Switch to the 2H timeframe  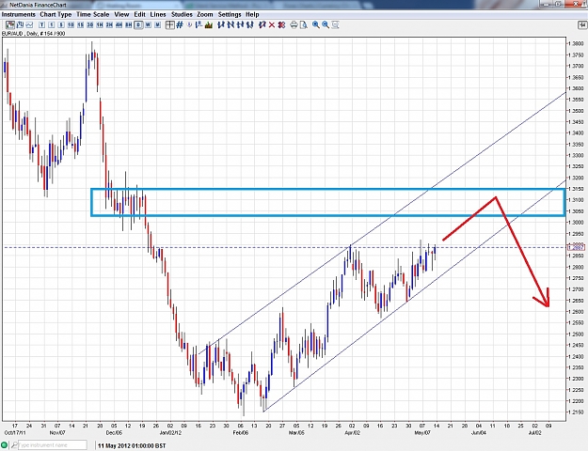[x=109, y=24]
